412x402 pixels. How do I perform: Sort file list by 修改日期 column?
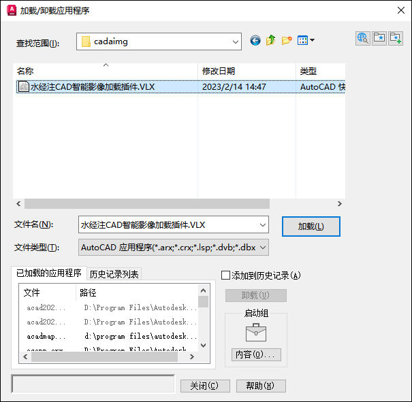click(247, 71)
